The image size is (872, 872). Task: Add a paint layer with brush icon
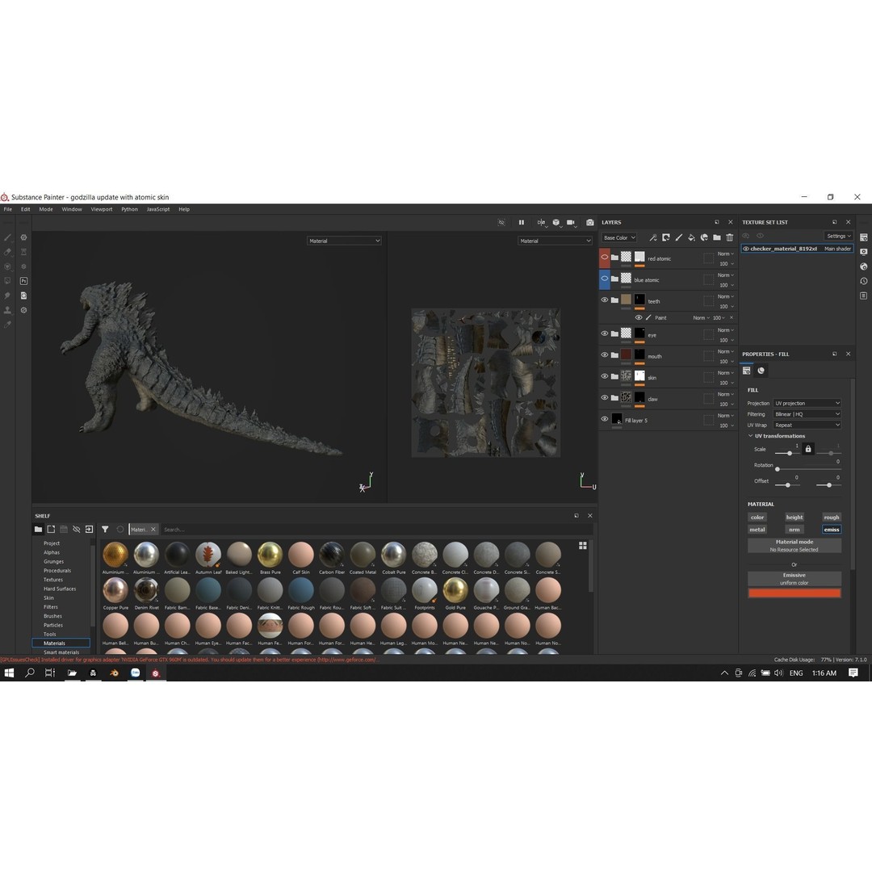click(x=678, y=237)
